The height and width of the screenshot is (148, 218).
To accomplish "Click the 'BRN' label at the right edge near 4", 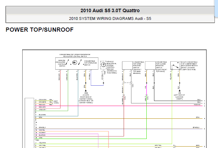I will (198, 117).
